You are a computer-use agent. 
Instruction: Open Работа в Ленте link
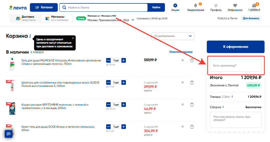(x=227, y=18)
